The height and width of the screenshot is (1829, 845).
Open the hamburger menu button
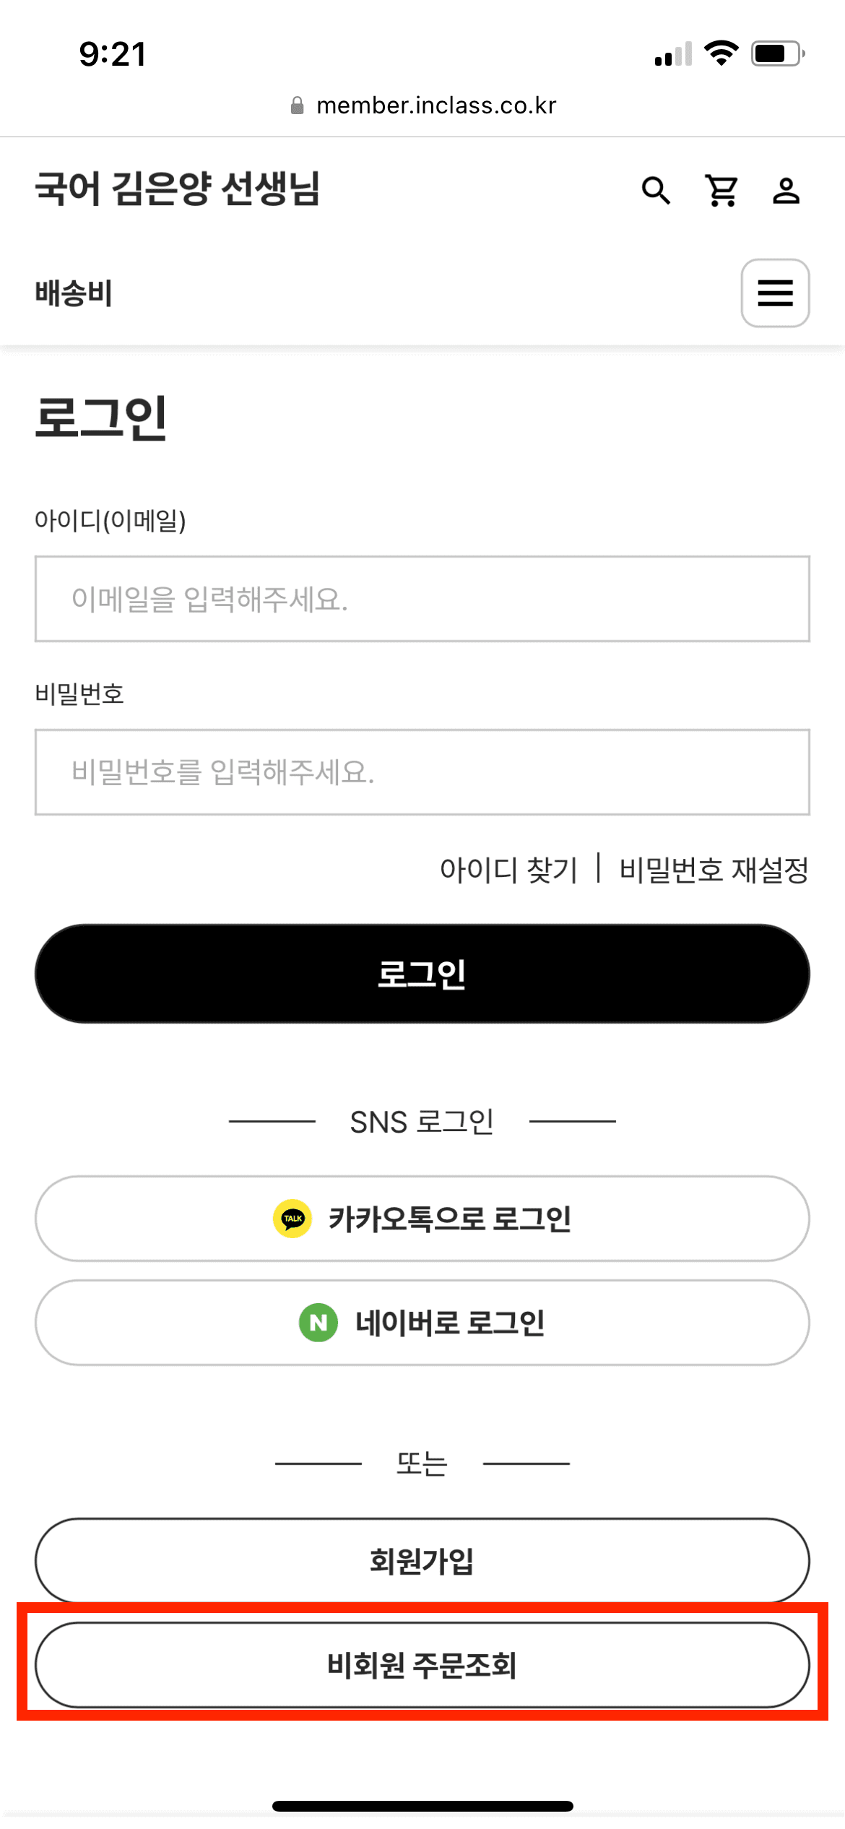click(x=775, y=293)
